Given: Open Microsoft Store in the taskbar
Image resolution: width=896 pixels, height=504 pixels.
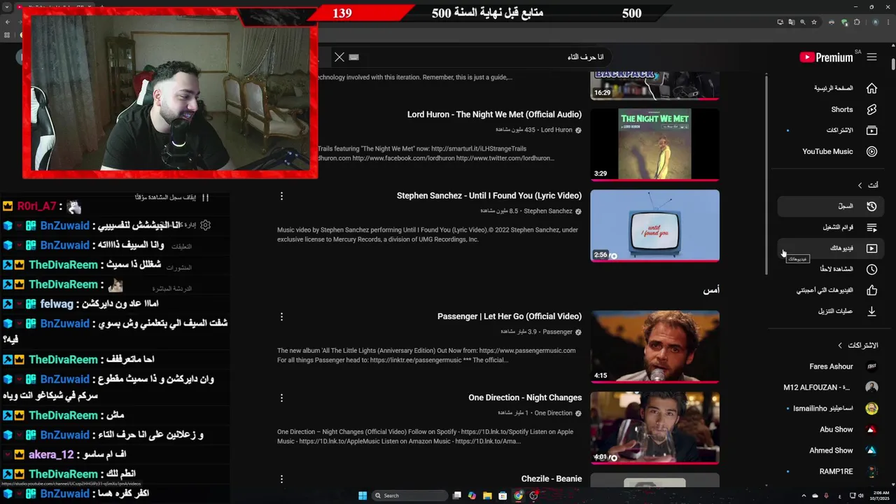Looking at the screenshot, I should coord(503,496).
